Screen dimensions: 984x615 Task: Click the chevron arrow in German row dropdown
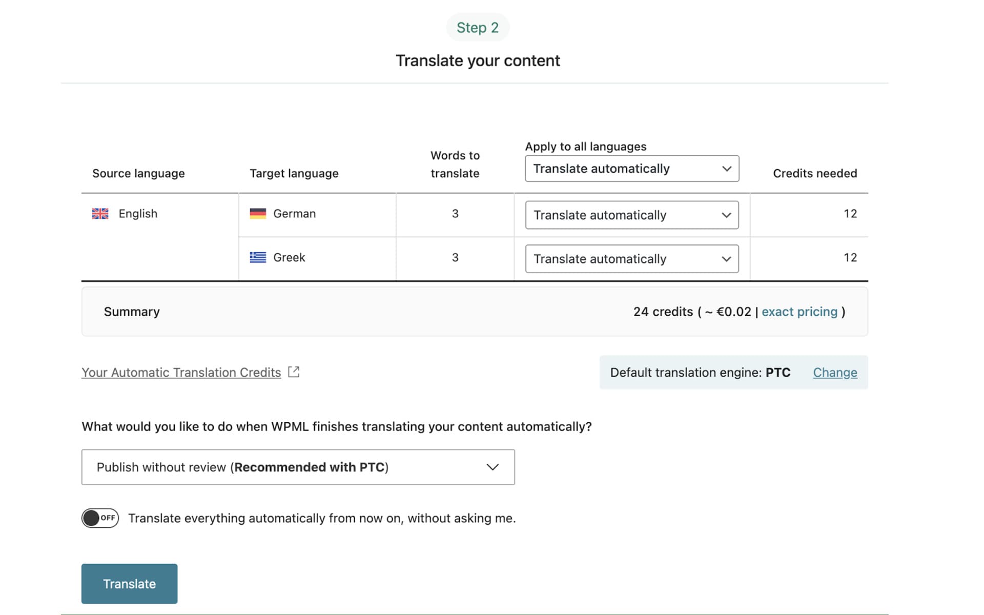coord(726,215)
